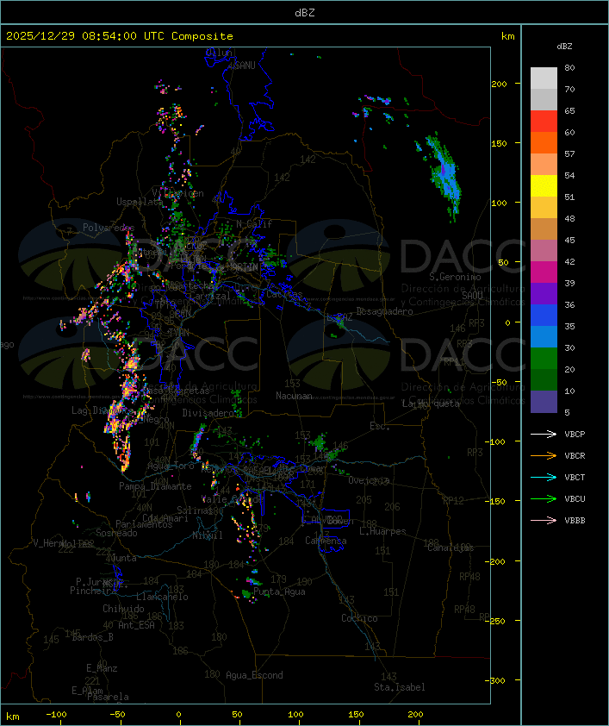
Task: Click the dBZ title at top
Action: (x=305, y=13)
